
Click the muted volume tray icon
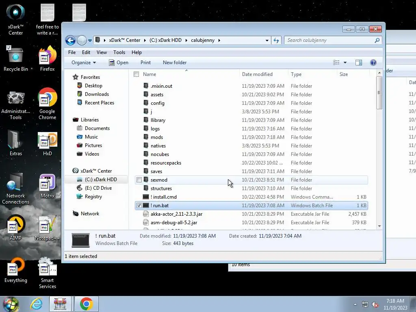(375, 305)
